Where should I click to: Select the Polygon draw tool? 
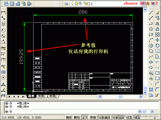151,29
